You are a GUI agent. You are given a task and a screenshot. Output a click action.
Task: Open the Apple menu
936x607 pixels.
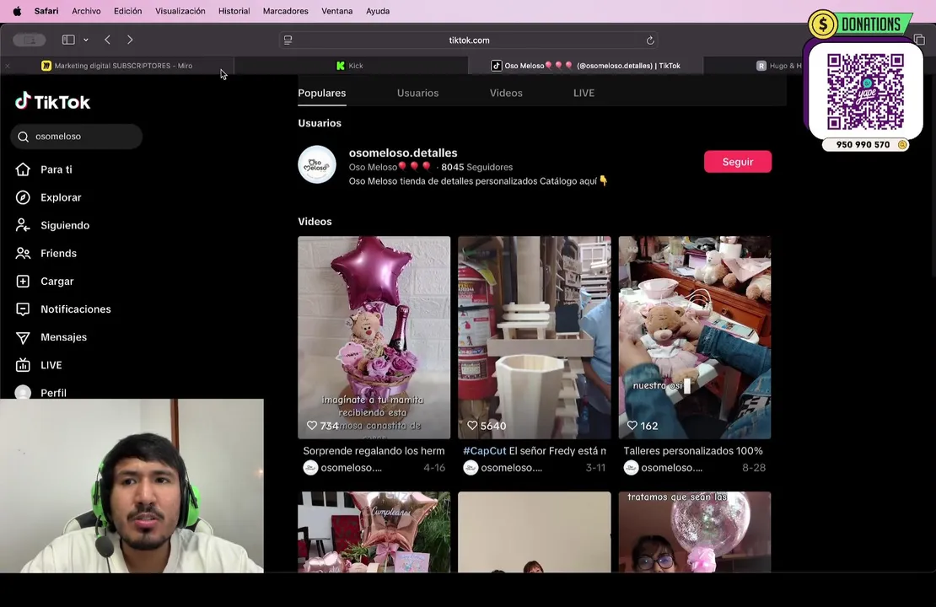[x=17, y=11]
